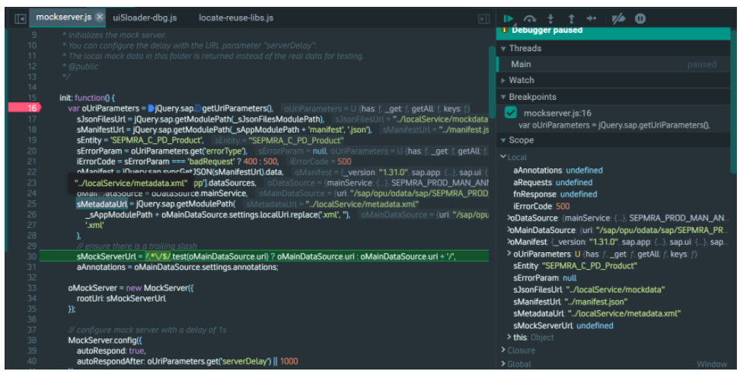Resume script execution
743x384 pixels.
tap(509, 18)
